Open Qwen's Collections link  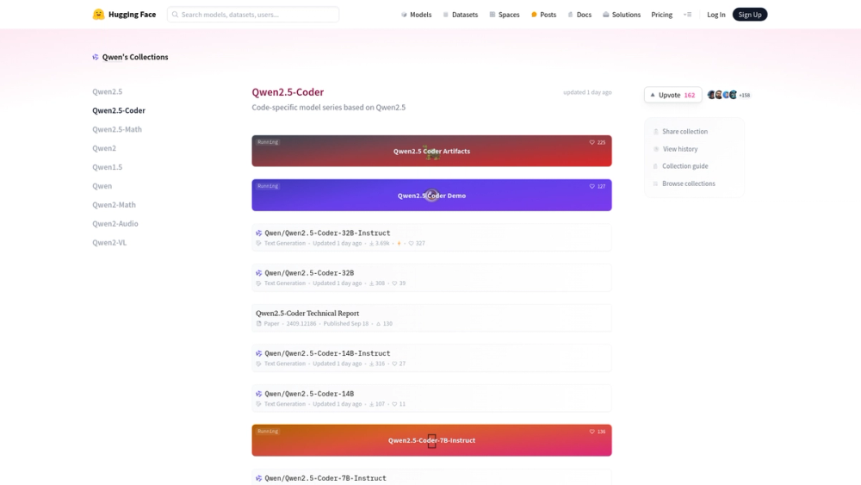[135, 57]
